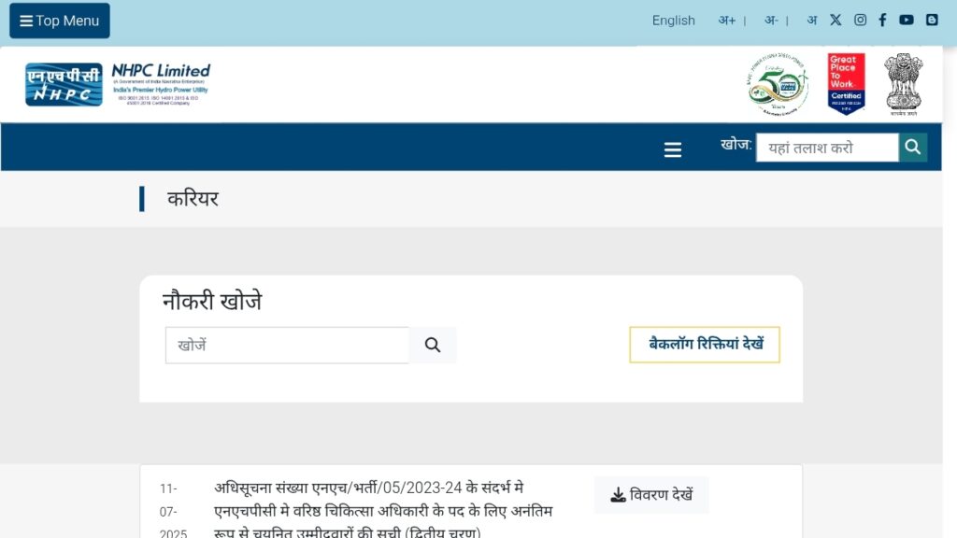Image resolution: width=957 pixels, height=538 pixels.
Task: Click the Great Place To Work badge
Action: pyautogui.click(x=845, y=84)
